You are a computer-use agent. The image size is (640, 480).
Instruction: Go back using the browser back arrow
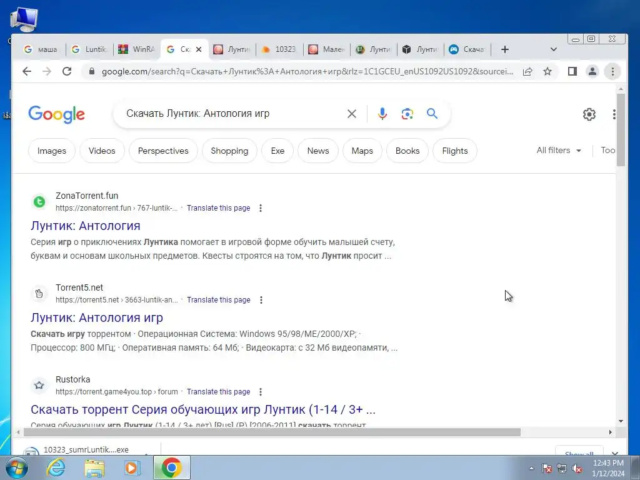27,71
